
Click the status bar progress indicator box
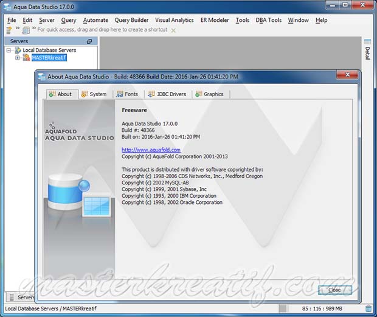coord(283,308)
